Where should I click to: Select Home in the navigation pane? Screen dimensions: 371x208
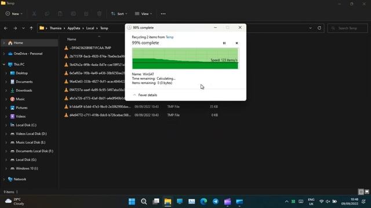tap(30, 43)
